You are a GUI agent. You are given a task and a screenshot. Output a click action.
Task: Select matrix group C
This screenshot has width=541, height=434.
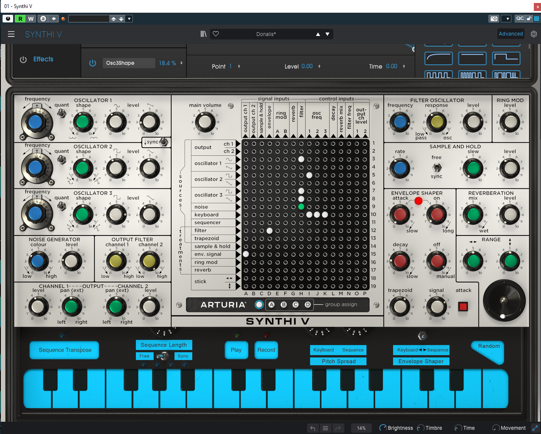point(296,304)
